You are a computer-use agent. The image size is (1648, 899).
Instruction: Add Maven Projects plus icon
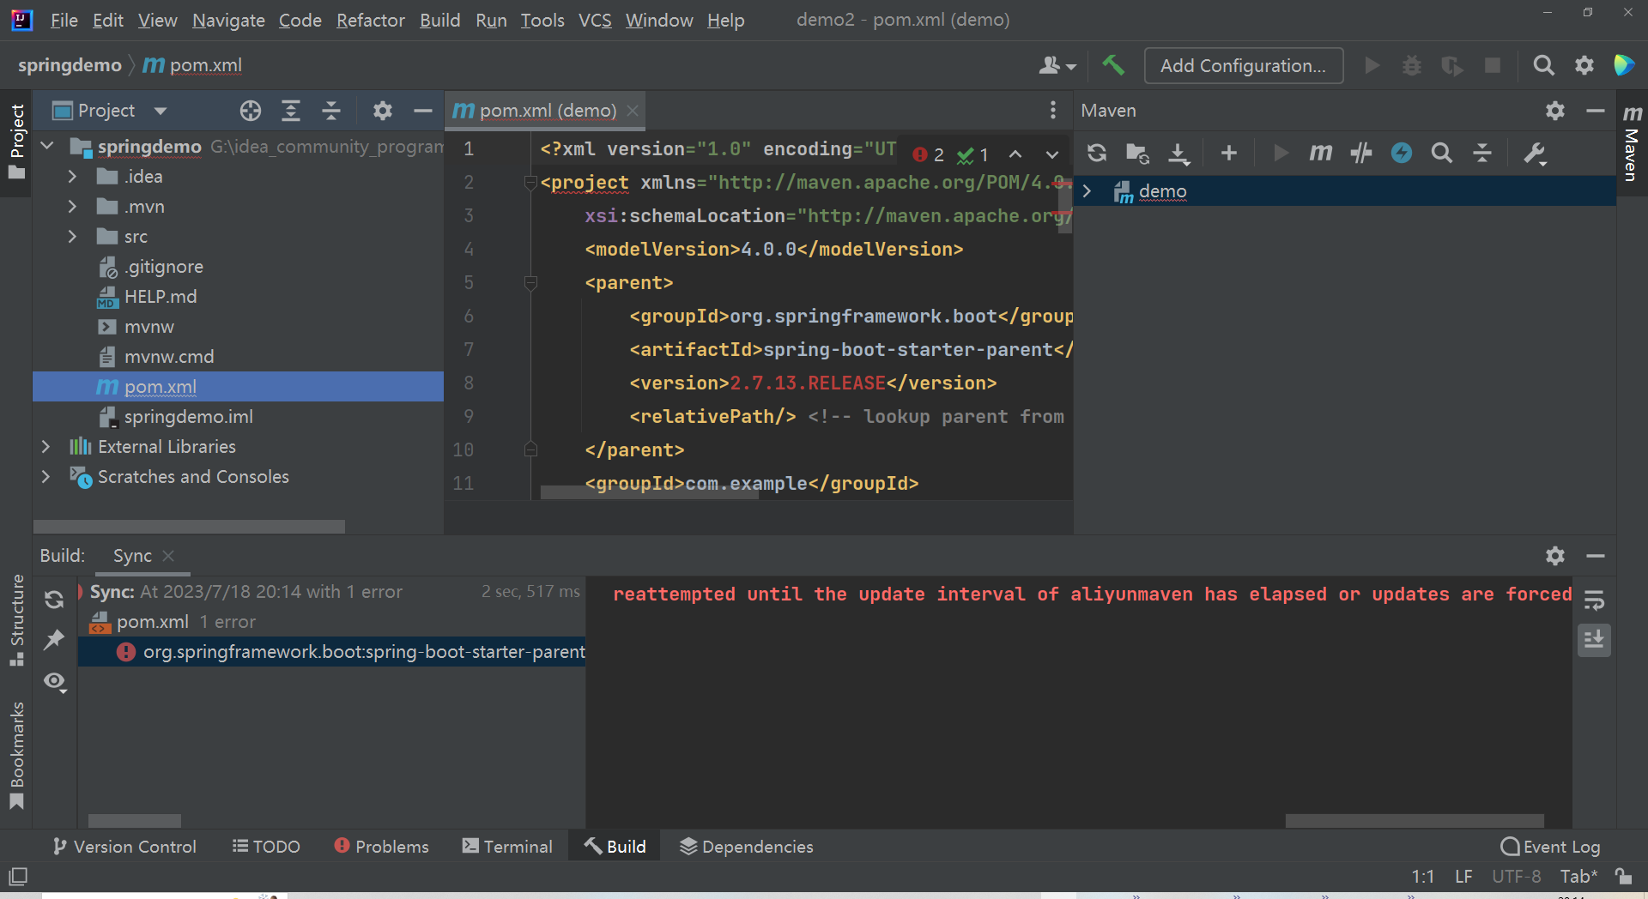1229,154
